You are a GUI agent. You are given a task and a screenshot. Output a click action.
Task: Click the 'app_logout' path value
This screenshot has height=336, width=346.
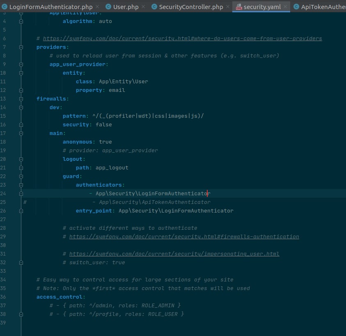point(112,167)
